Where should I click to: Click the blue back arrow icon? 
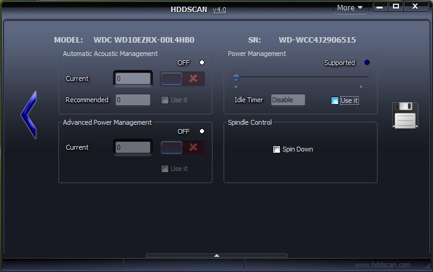pos(29,114)
